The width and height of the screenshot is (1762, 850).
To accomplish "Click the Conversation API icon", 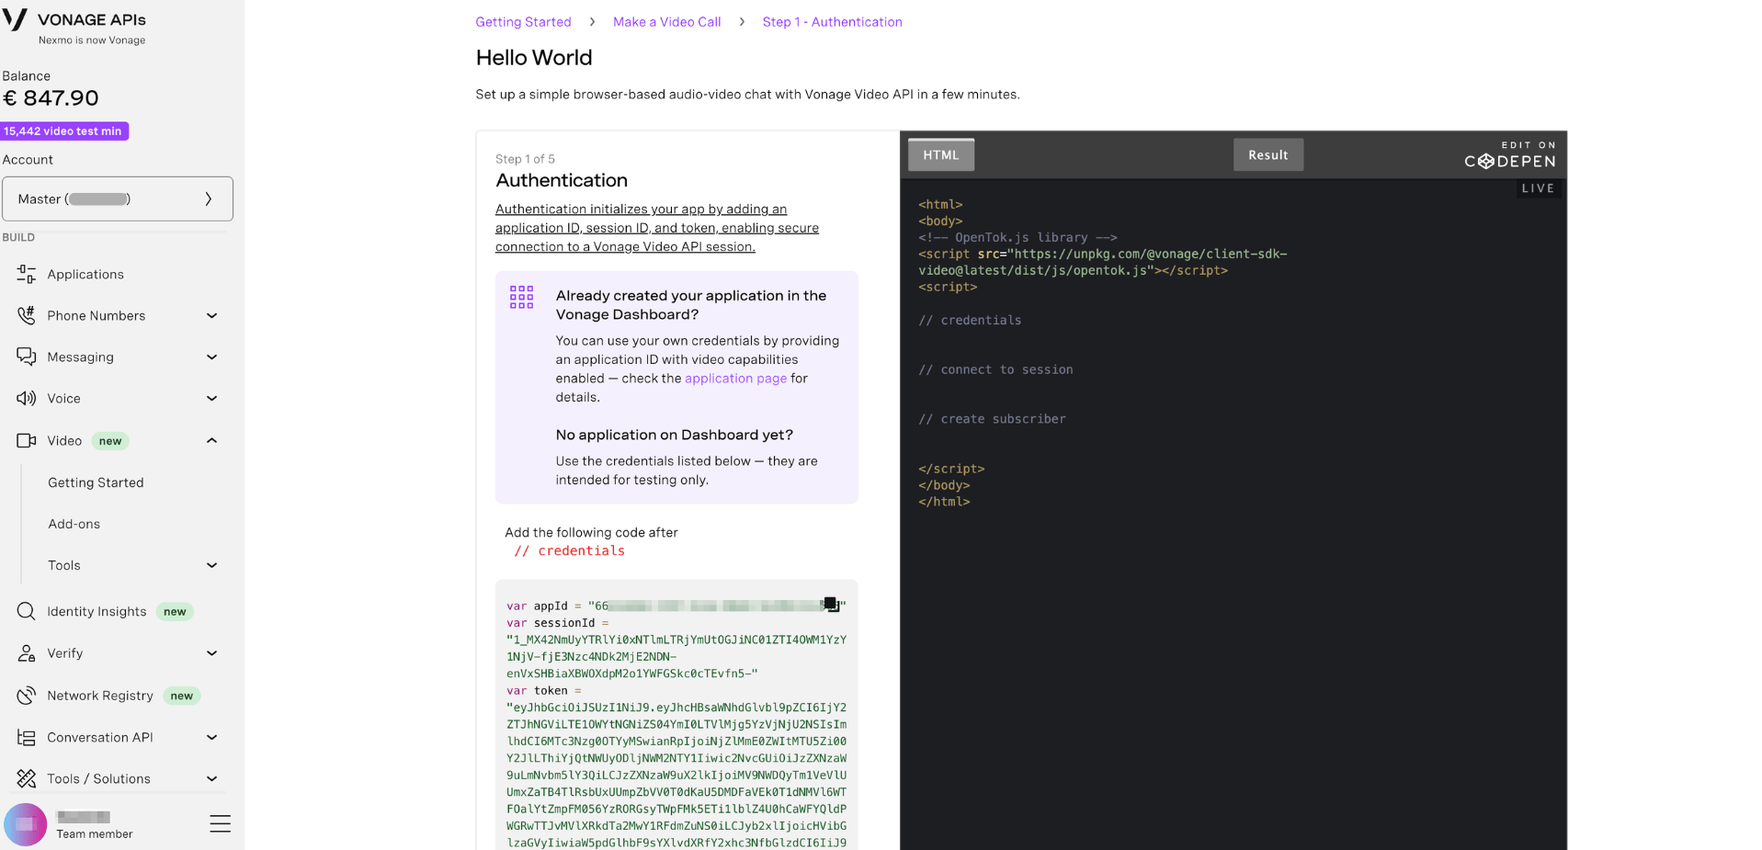I will pos(27,737).
